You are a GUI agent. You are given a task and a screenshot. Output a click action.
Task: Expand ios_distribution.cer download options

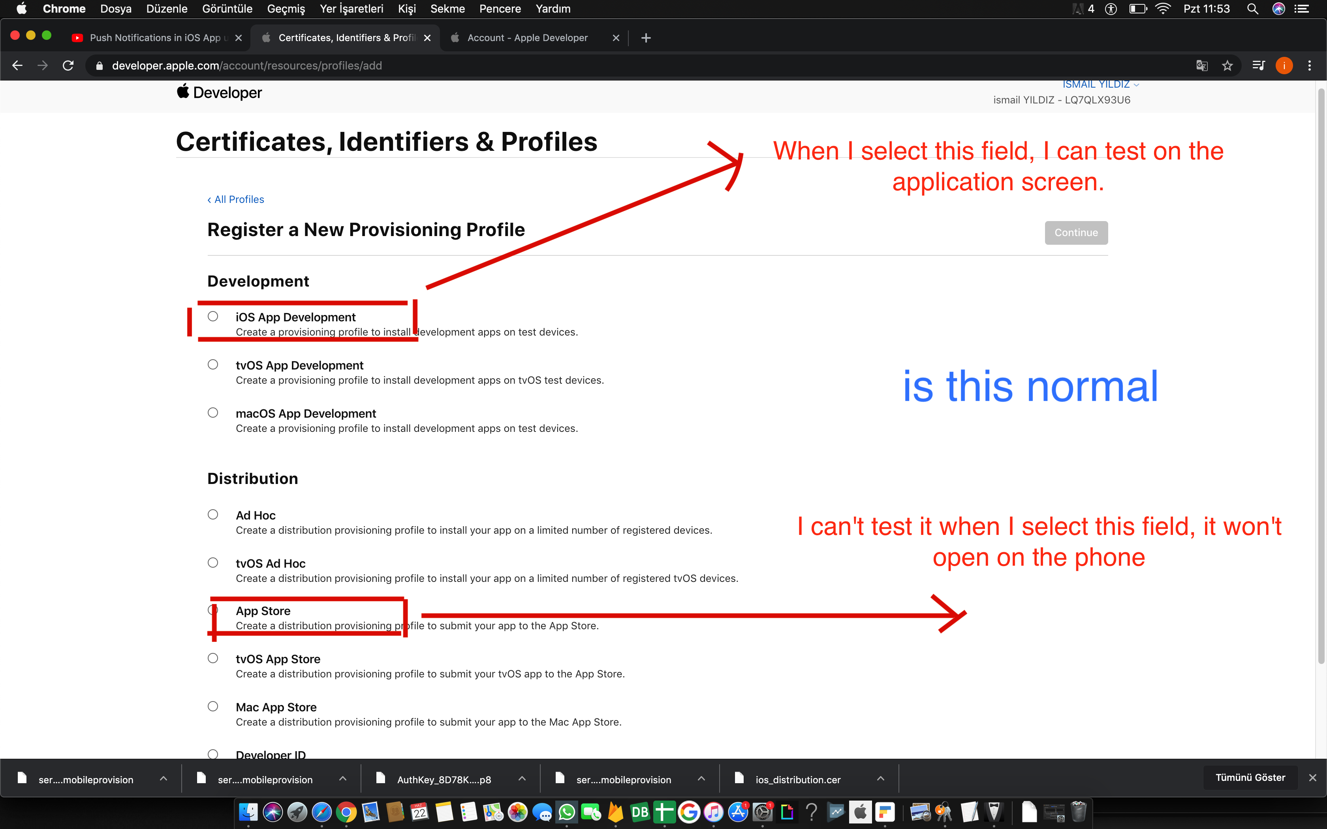point(881,778)
